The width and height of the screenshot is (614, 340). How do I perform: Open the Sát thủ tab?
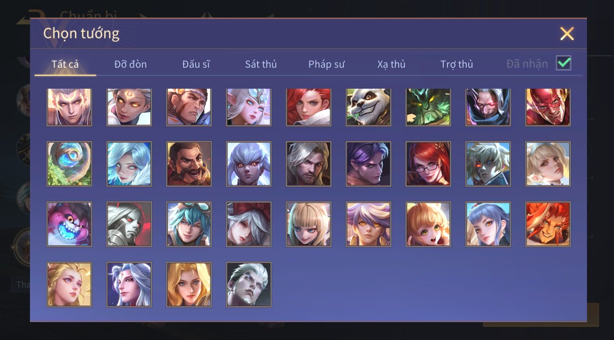[x=261, y=64]
